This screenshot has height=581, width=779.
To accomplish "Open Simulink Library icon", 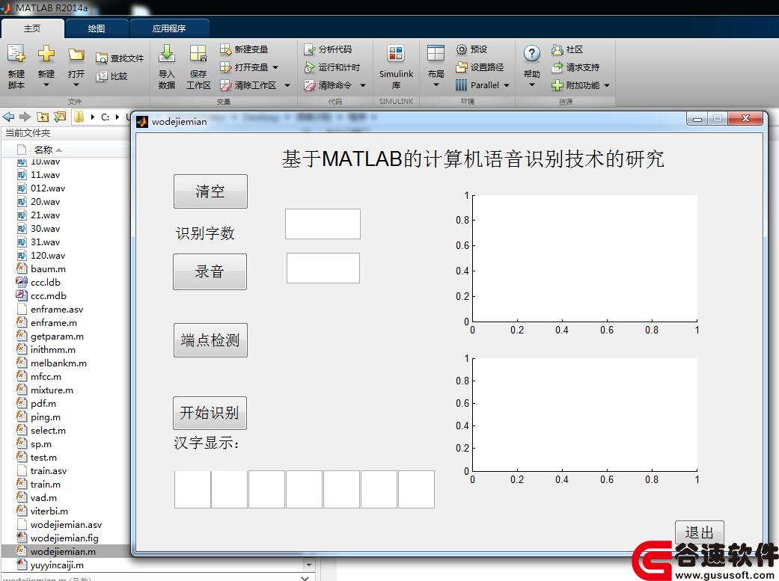I will [x=396, y=54].
